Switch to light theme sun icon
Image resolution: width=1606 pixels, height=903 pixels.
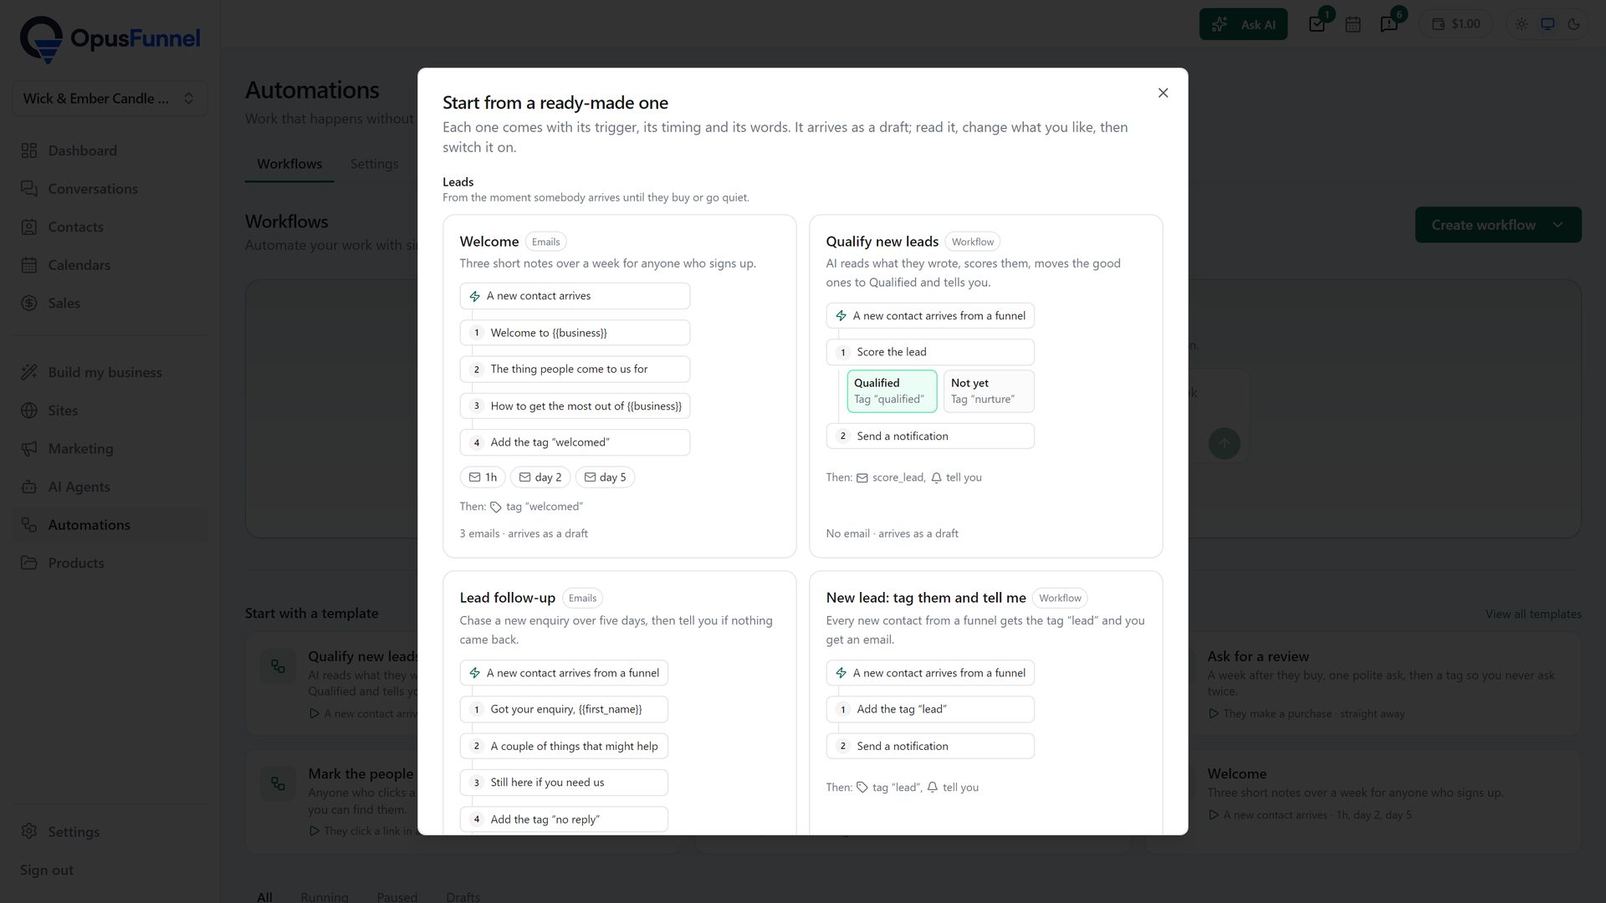coord(1522,24)
